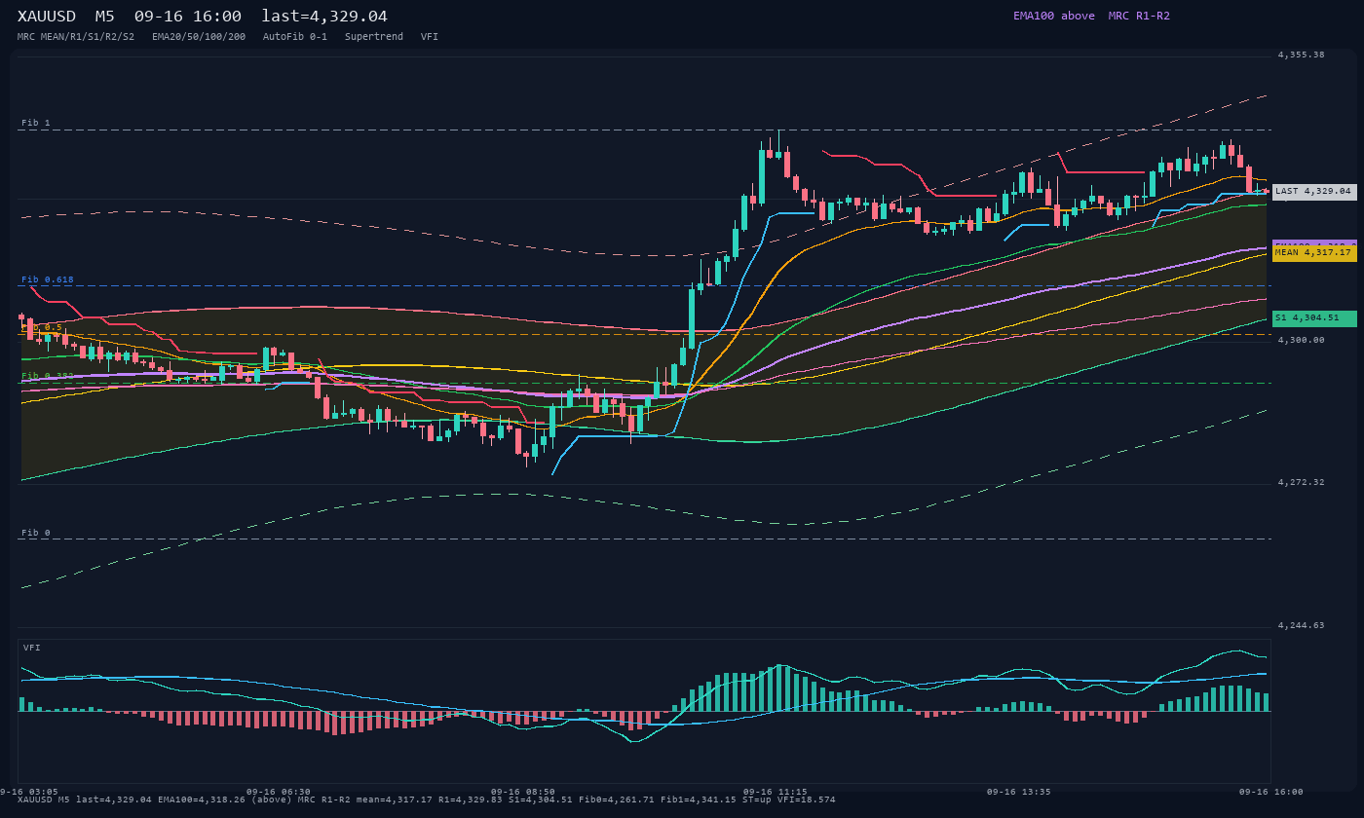Click the MRC MEAN/R1/S1/R2/S2 indicator label
The image size is (1364, 818).
coord(76,37)
